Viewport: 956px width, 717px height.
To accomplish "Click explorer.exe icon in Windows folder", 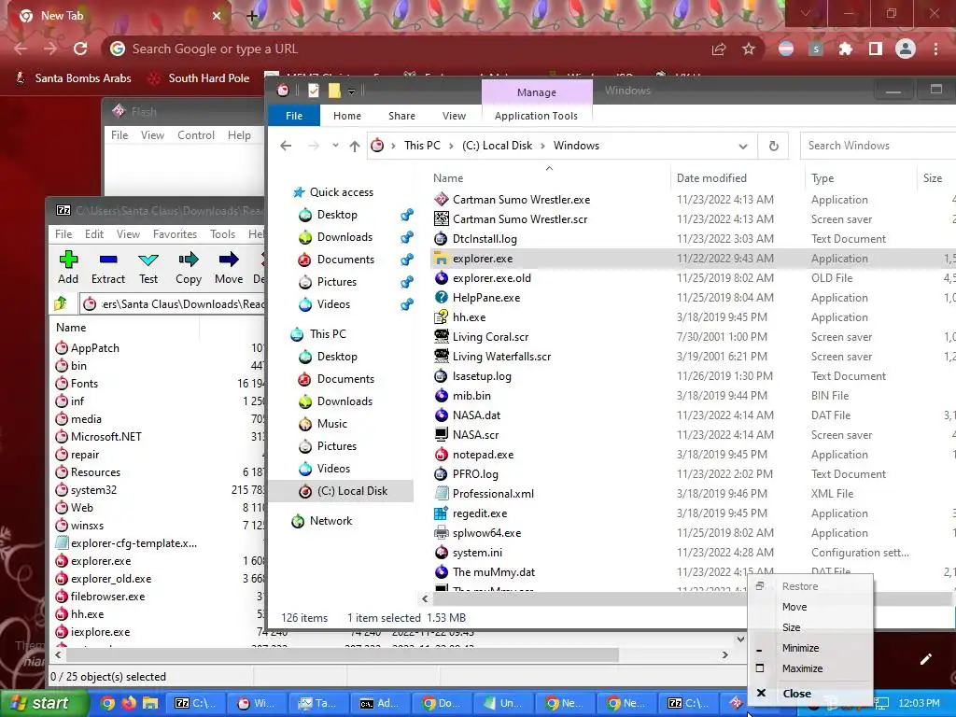I will point(441,259).
